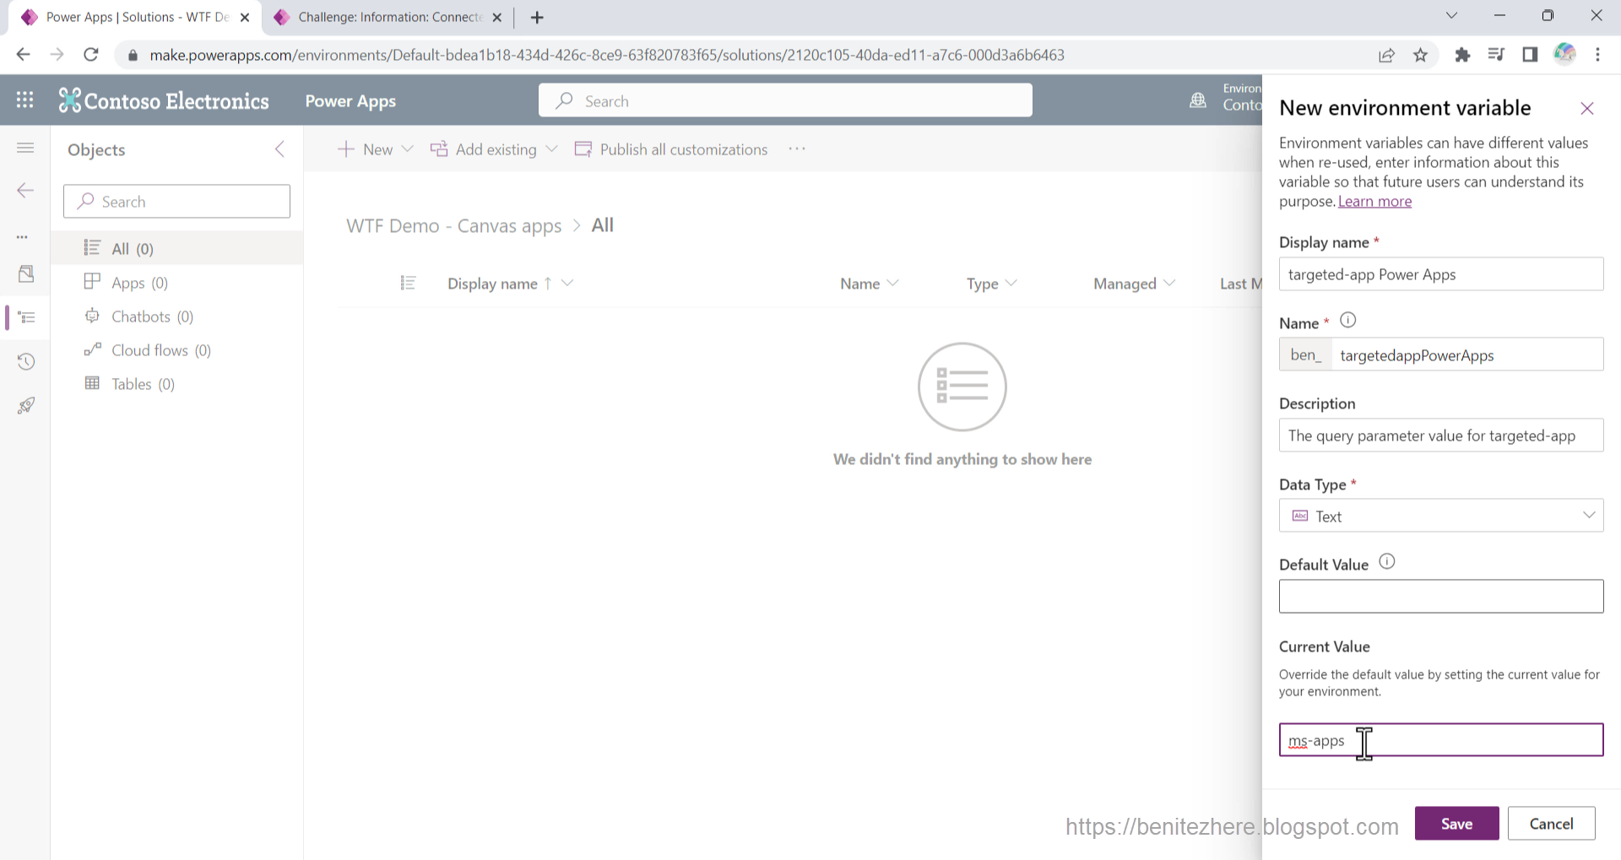
Task: Click the Environment globe icon
Action: pos(1198,100)
